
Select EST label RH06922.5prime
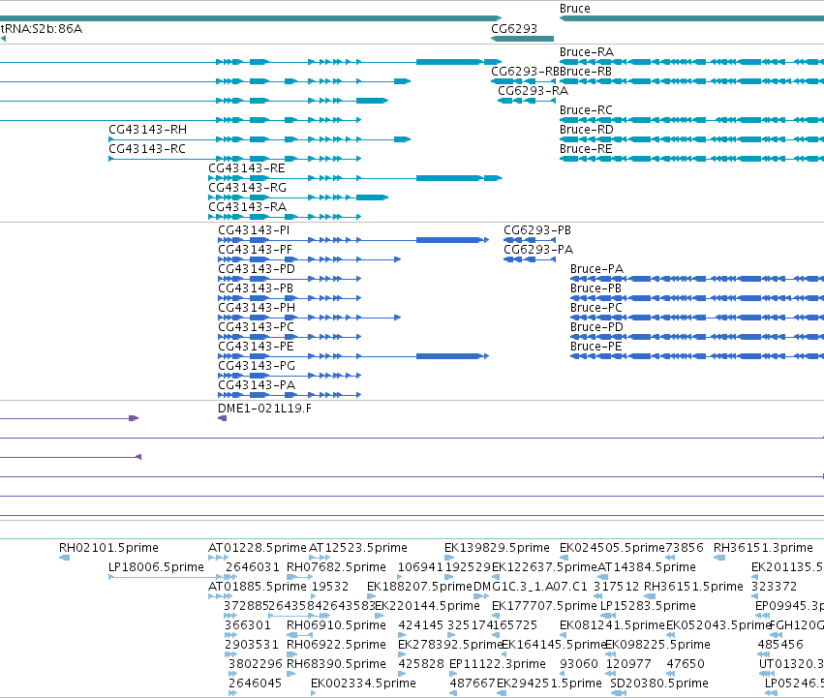336,646
